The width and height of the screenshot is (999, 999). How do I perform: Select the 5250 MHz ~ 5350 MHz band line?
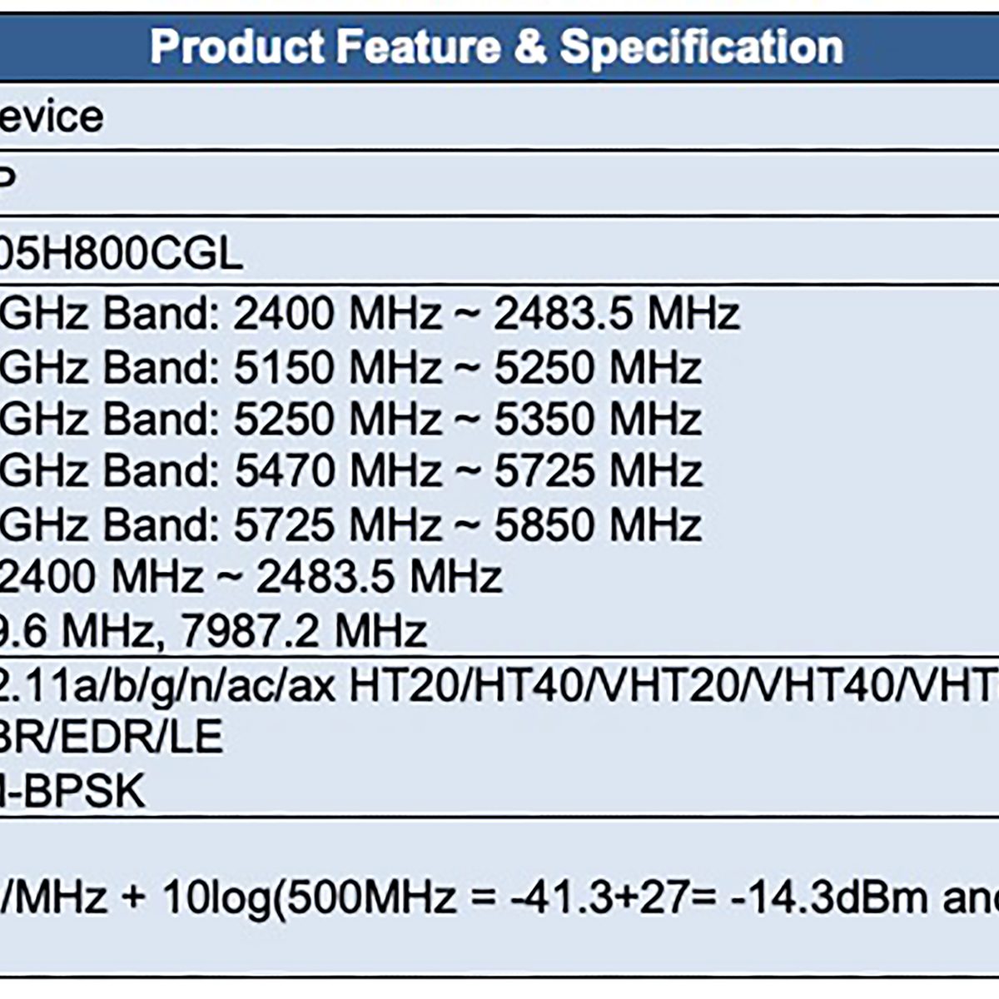[350, 419]
